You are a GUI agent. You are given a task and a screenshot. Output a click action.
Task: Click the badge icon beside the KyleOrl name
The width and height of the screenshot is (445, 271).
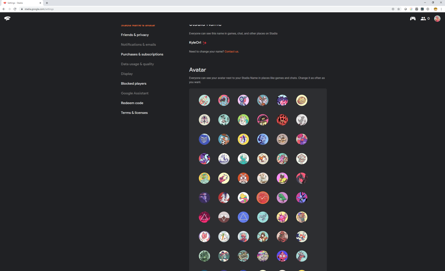(x=205, y=43)
